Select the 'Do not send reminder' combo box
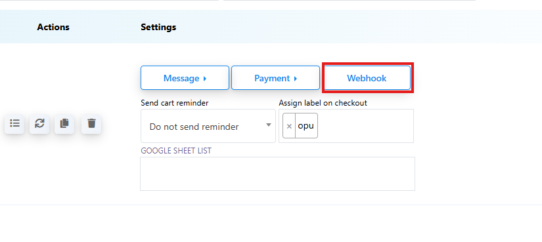 coord(208,126)
